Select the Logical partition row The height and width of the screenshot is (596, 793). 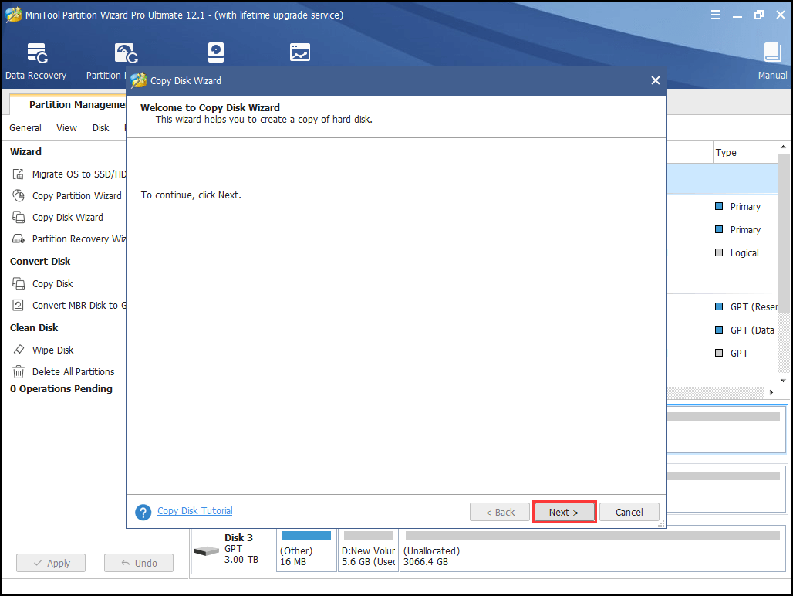pyautogui.click(x=722, y=253)
